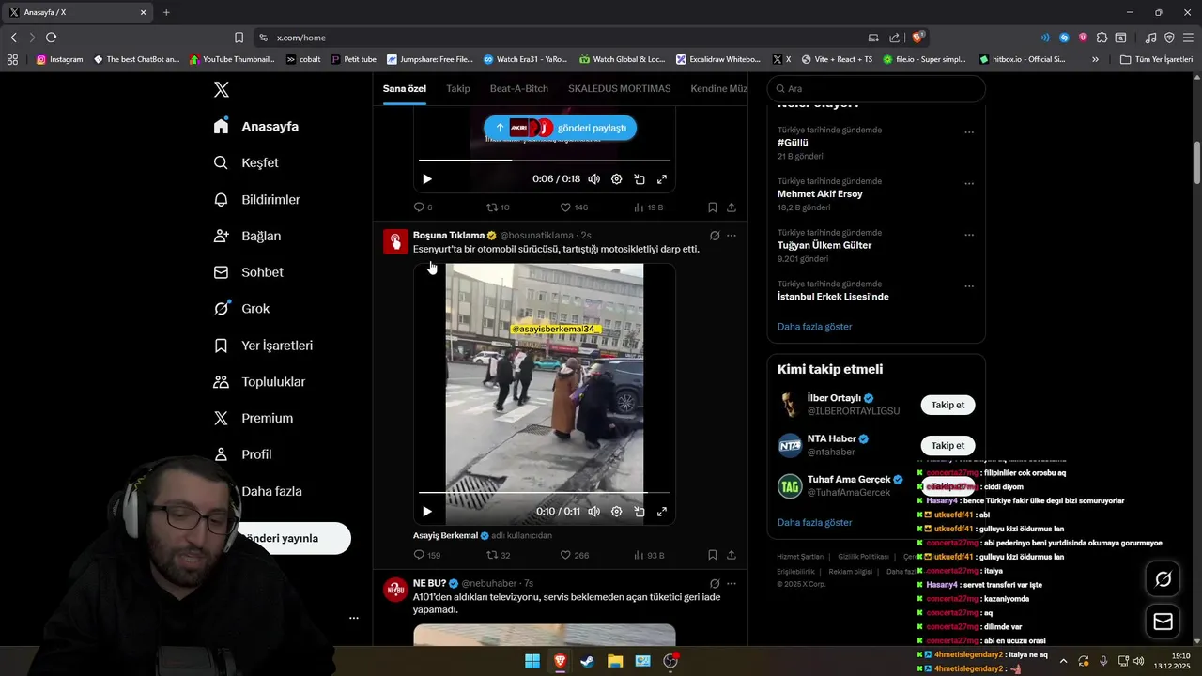
Task: Share the top video post
Action: coord(732,207)
